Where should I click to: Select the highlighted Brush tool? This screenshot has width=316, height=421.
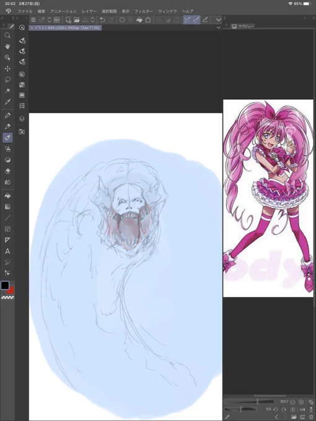7,137
